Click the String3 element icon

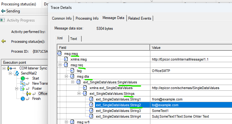(91, 110)
